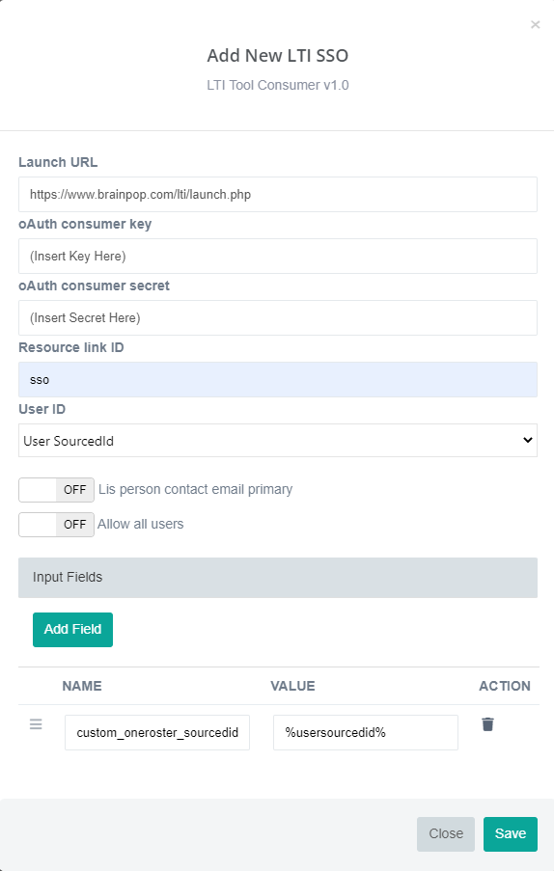The height and width of the screenshot is (871, 554).
Task: Save the LTI SSO configuration
Action: [511, 833]
